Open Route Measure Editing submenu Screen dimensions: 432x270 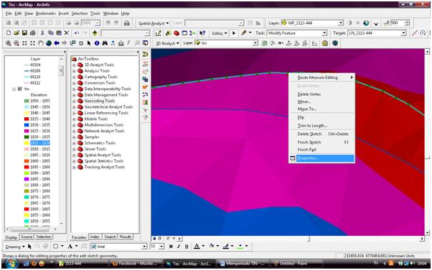322,77
